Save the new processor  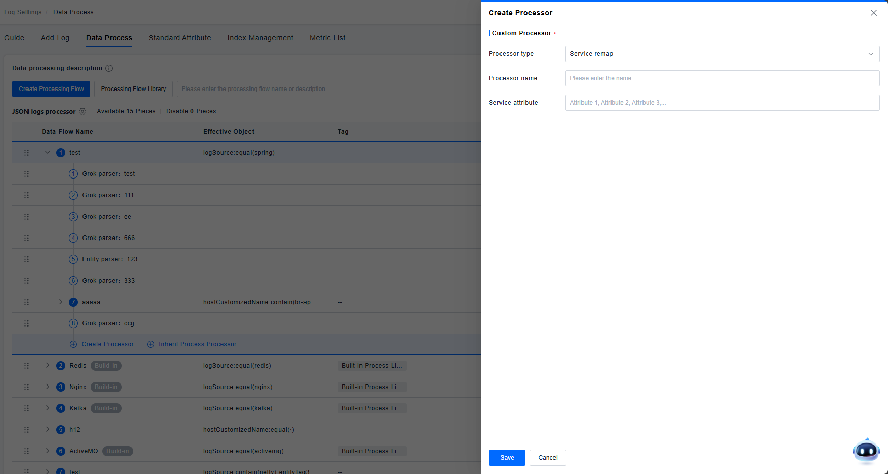click(x=507, y=458)
